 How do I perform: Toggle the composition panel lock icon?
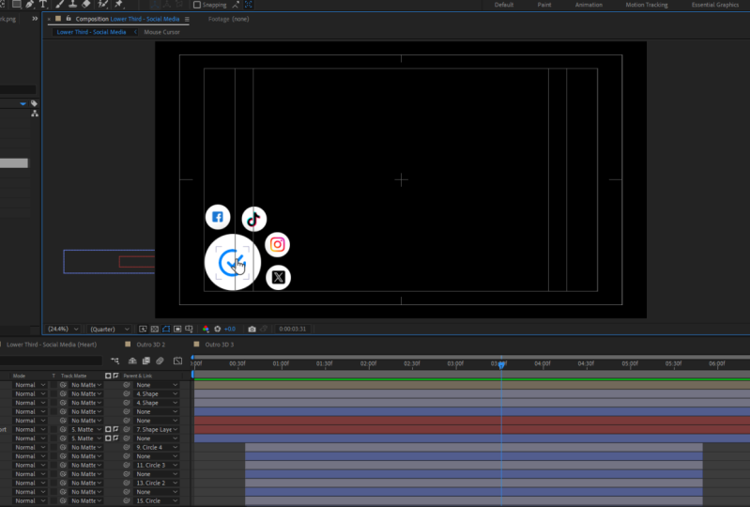tap(69, 19)
